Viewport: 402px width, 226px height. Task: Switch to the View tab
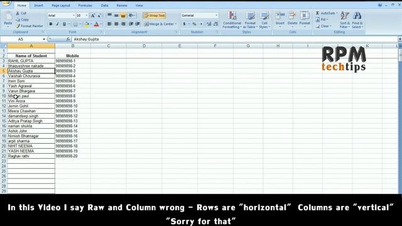pos(139,6)
